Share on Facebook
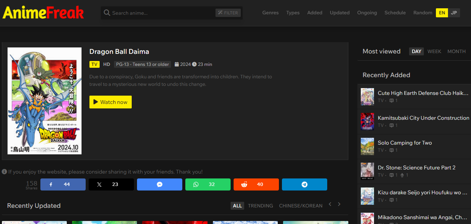This screenshot has height=224, width=471. (x=63, y=184)
